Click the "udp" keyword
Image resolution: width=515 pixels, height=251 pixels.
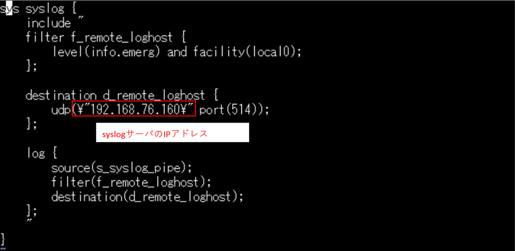point(61,110)
